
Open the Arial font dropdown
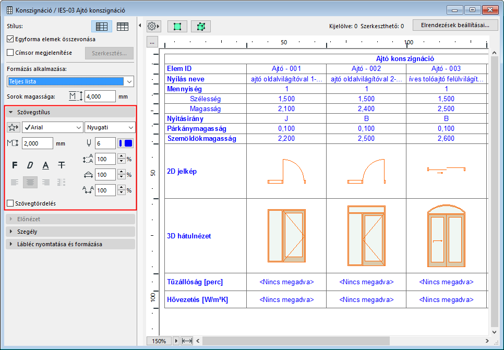52,127
